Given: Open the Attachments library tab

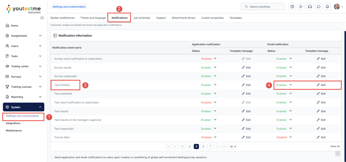Looking at the screenshot, I should (183, 18).
